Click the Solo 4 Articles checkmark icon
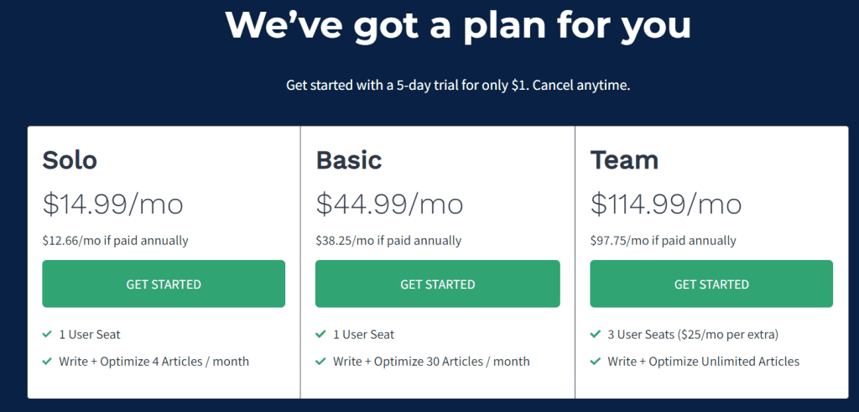 point(47,361)
